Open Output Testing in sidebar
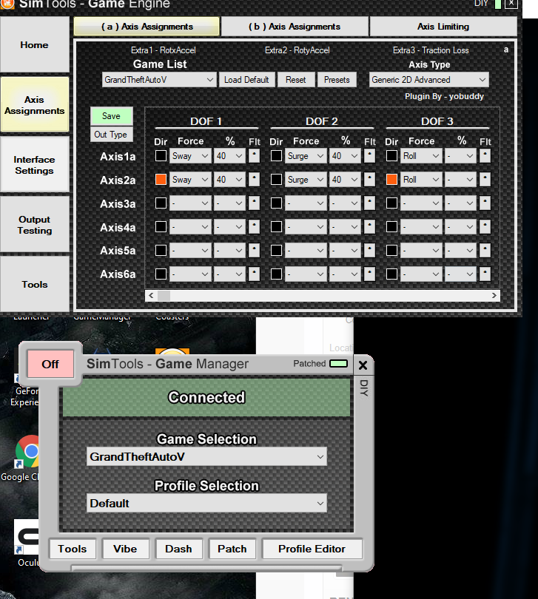The width and height of the screenshot is (538, 599). pos(35,225)
